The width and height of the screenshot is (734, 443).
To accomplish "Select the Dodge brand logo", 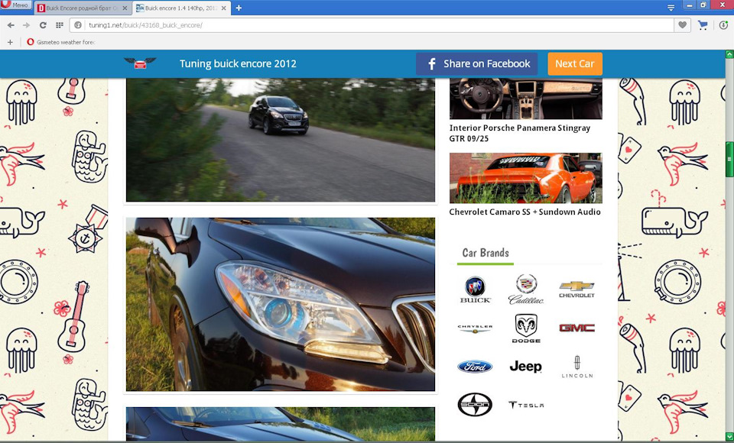I will [526, 328].
